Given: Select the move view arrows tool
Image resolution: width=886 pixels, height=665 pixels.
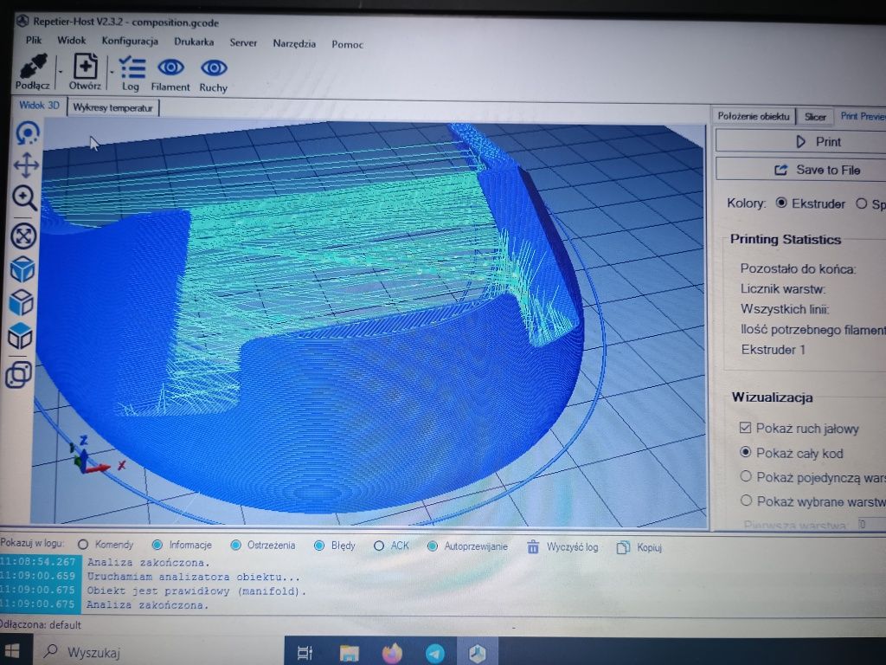Looking at the screenshot, I should click(x=26, y=166).
